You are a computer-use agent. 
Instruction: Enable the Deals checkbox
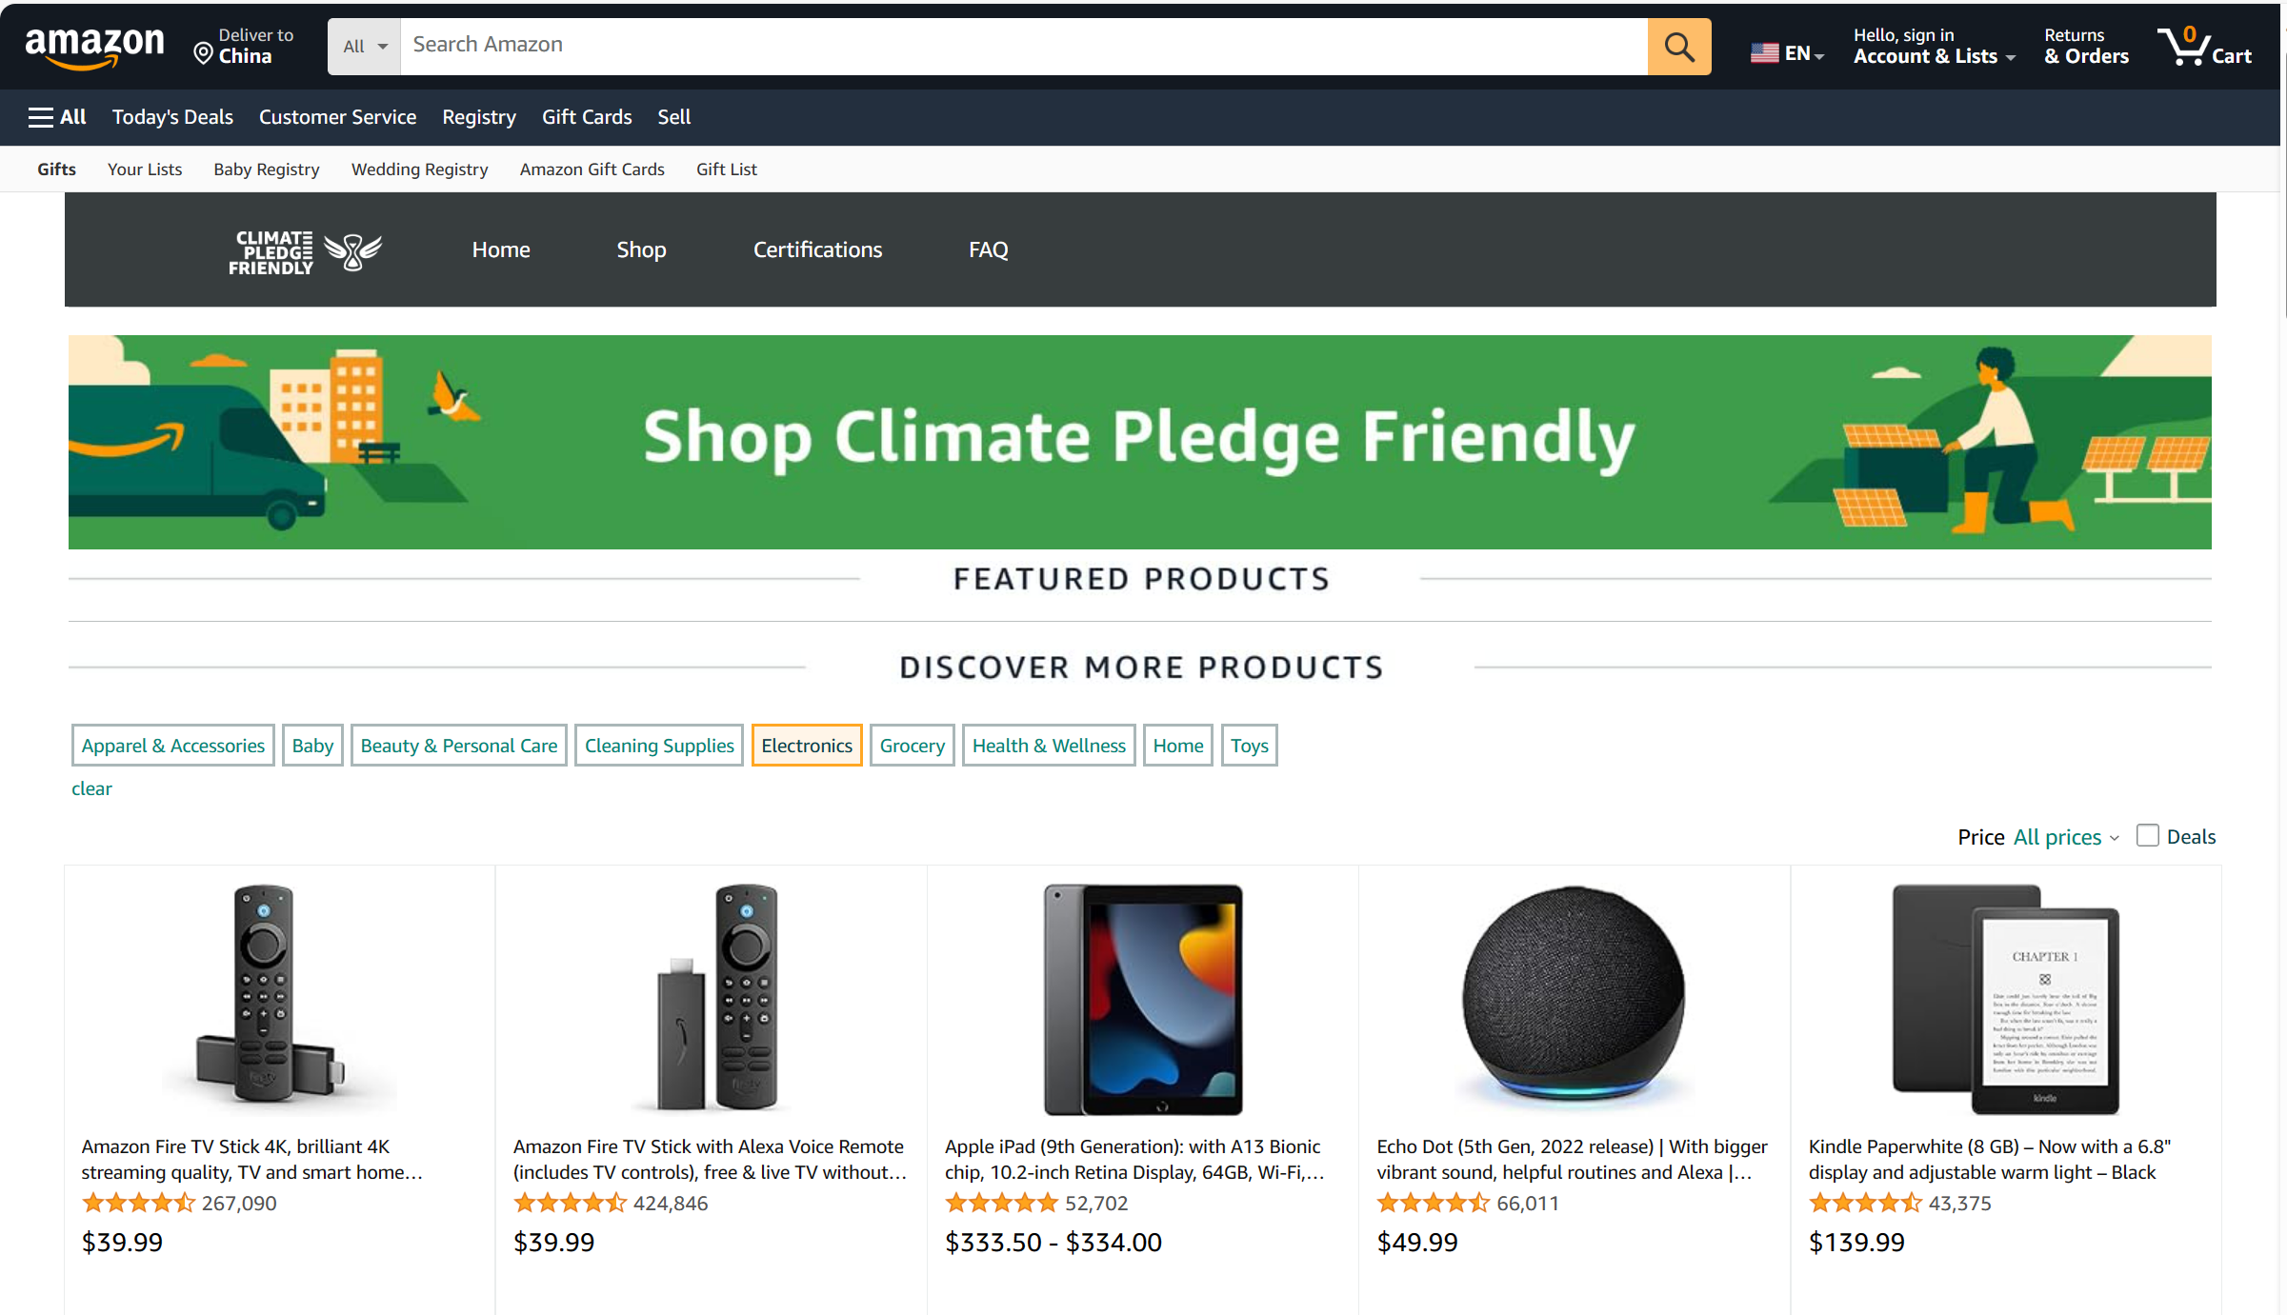[x=2147, y=836]
